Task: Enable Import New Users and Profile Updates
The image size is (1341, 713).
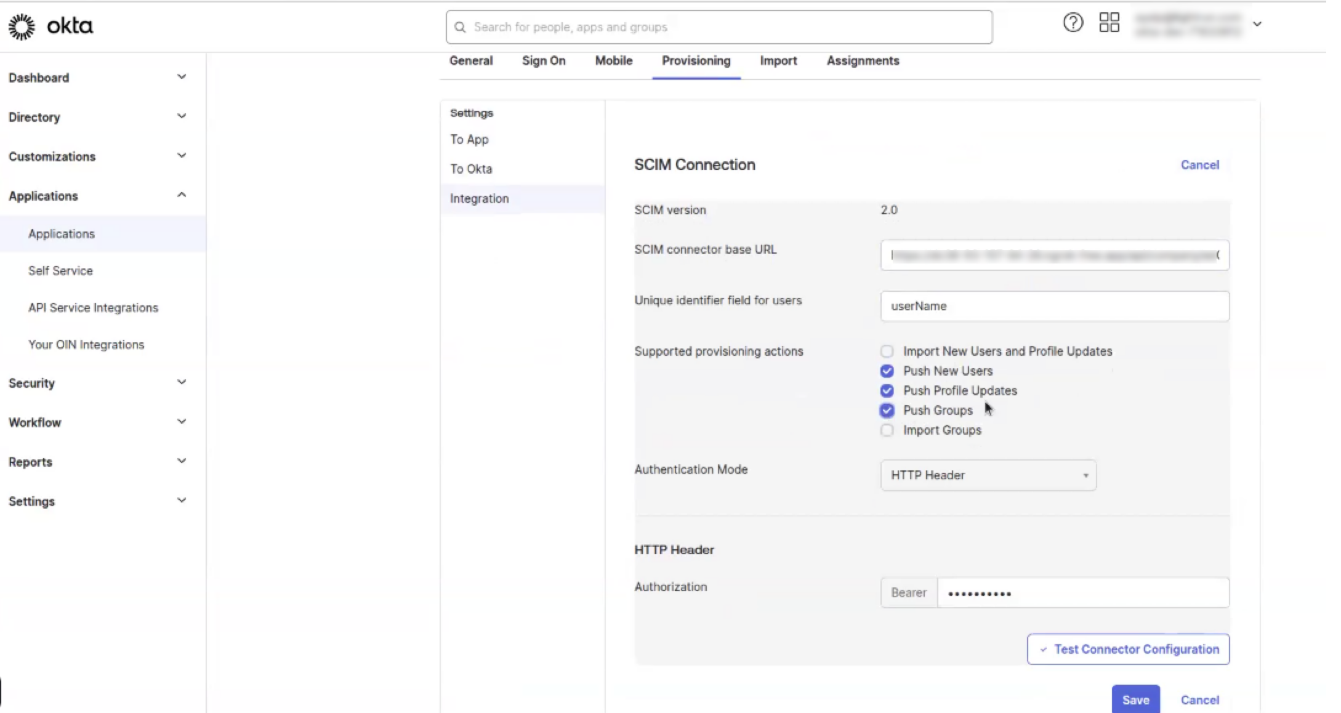Action: (x=887, y=352)
